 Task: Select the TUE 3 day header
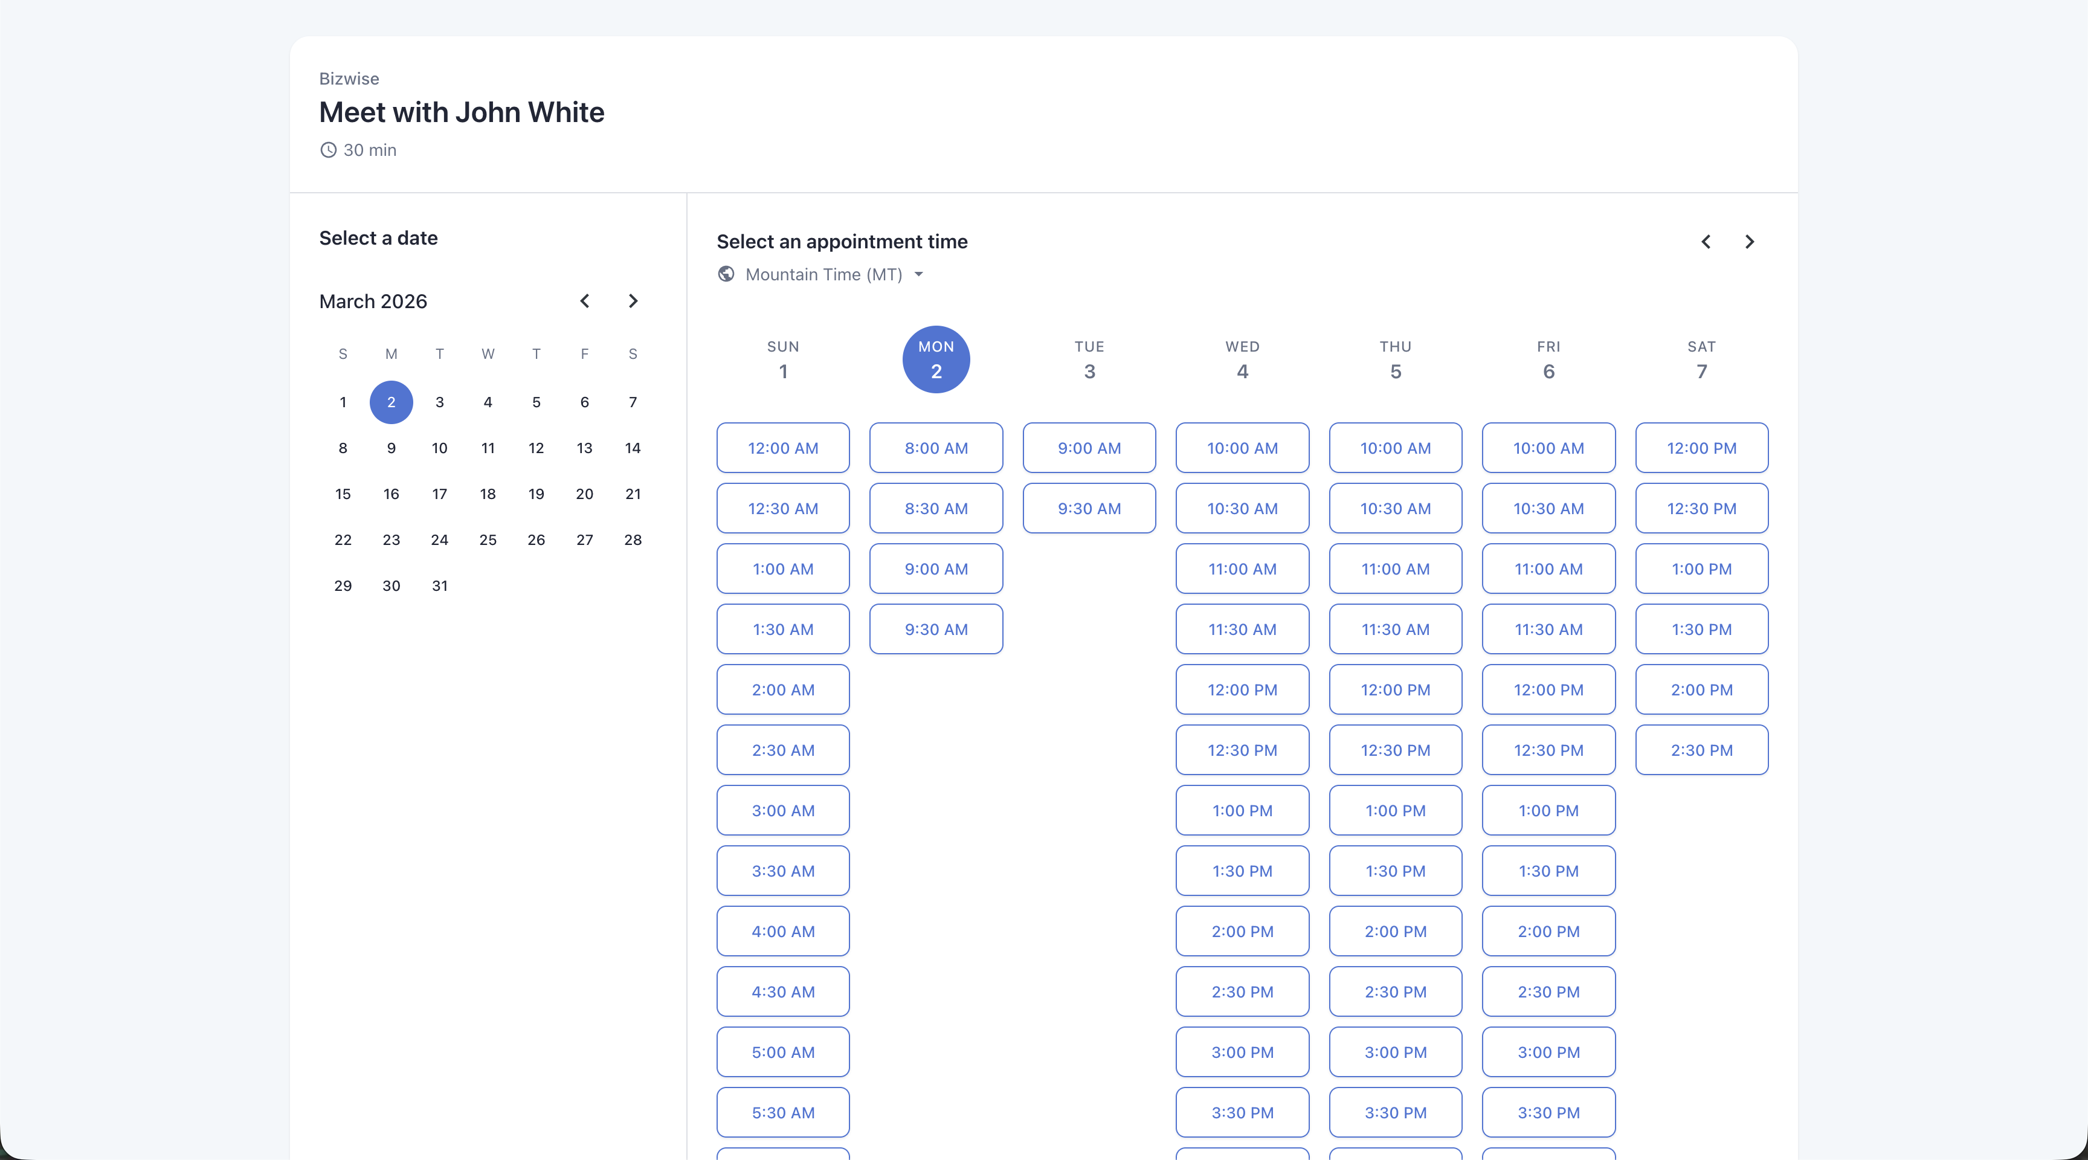coord(1089,360)
